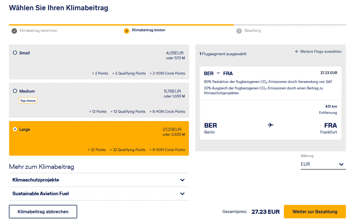Screen dimensions: 354x224
Task: Select the Small contribution option
Action: click(14, 52)
